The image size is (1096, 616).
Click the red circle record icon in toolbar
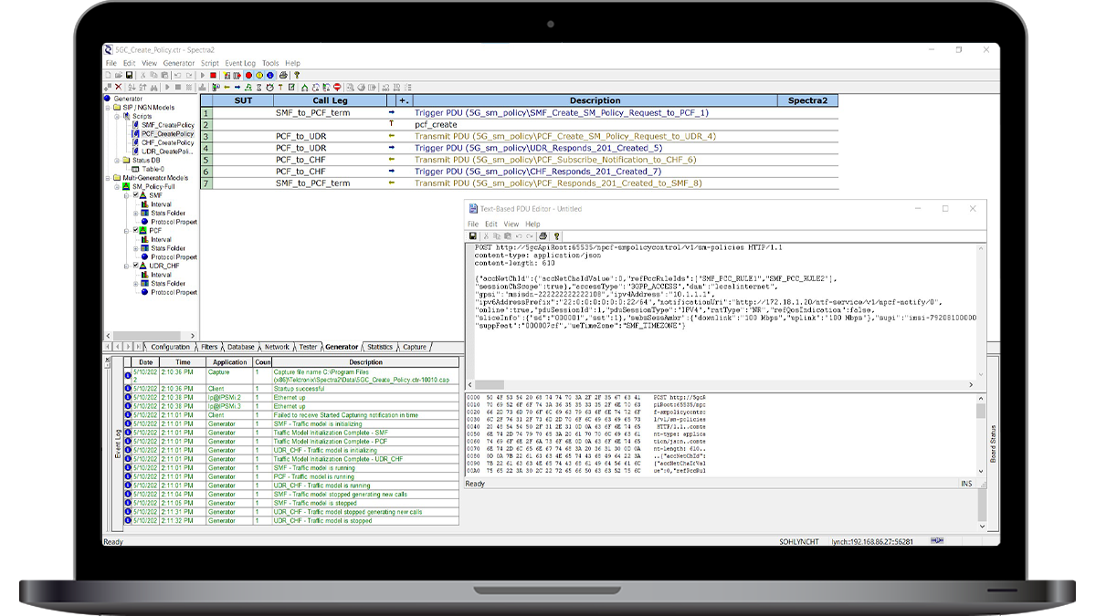tap(248, 75)
